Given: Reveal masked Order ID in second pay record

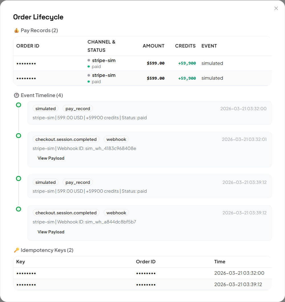Looking at the screenshot, I should [26, 78].
